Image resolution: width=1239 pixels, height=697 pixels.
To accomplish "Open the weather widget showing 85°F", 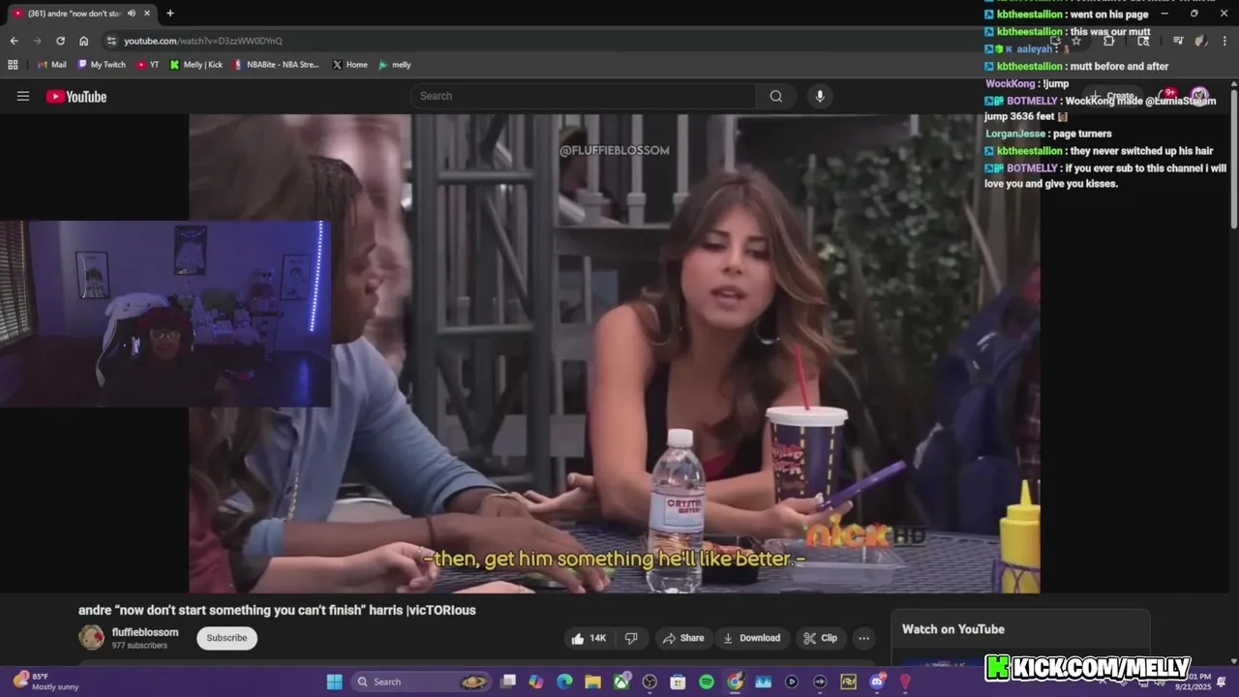I will [x=46, y=682].
